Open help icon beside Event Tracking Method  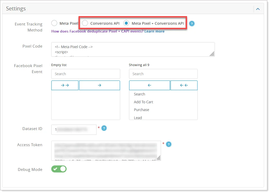click(192, 24)
